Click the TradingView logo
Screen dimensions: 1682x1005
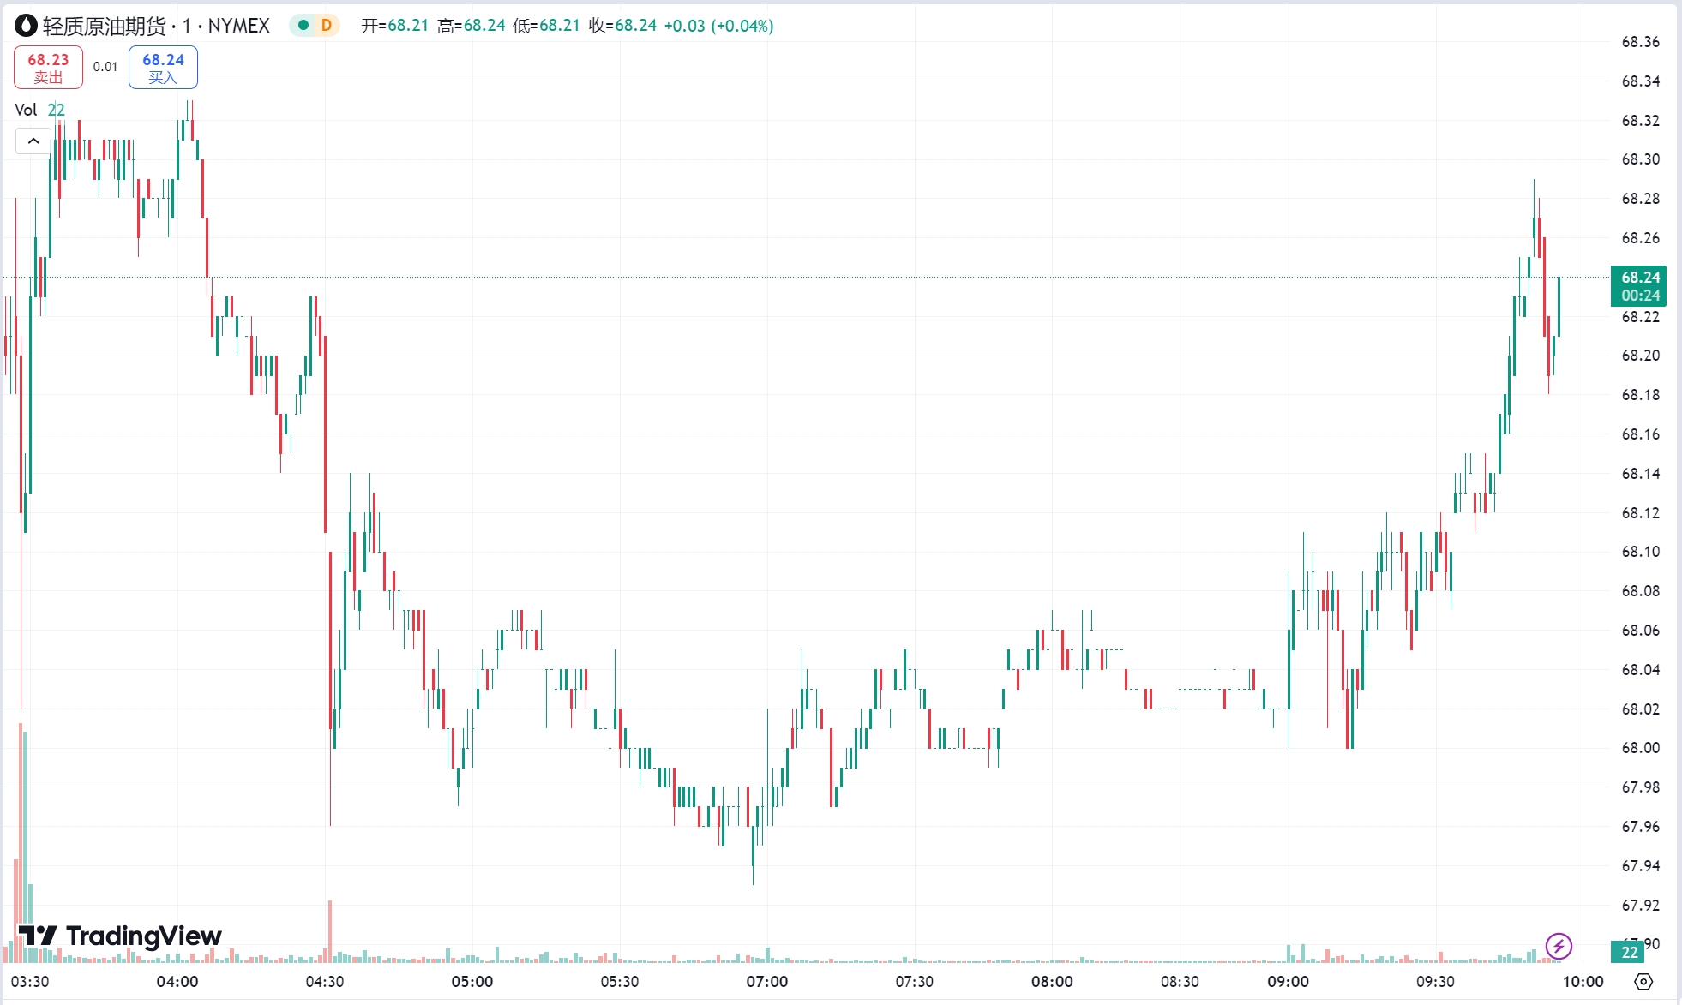pos(120,936)
